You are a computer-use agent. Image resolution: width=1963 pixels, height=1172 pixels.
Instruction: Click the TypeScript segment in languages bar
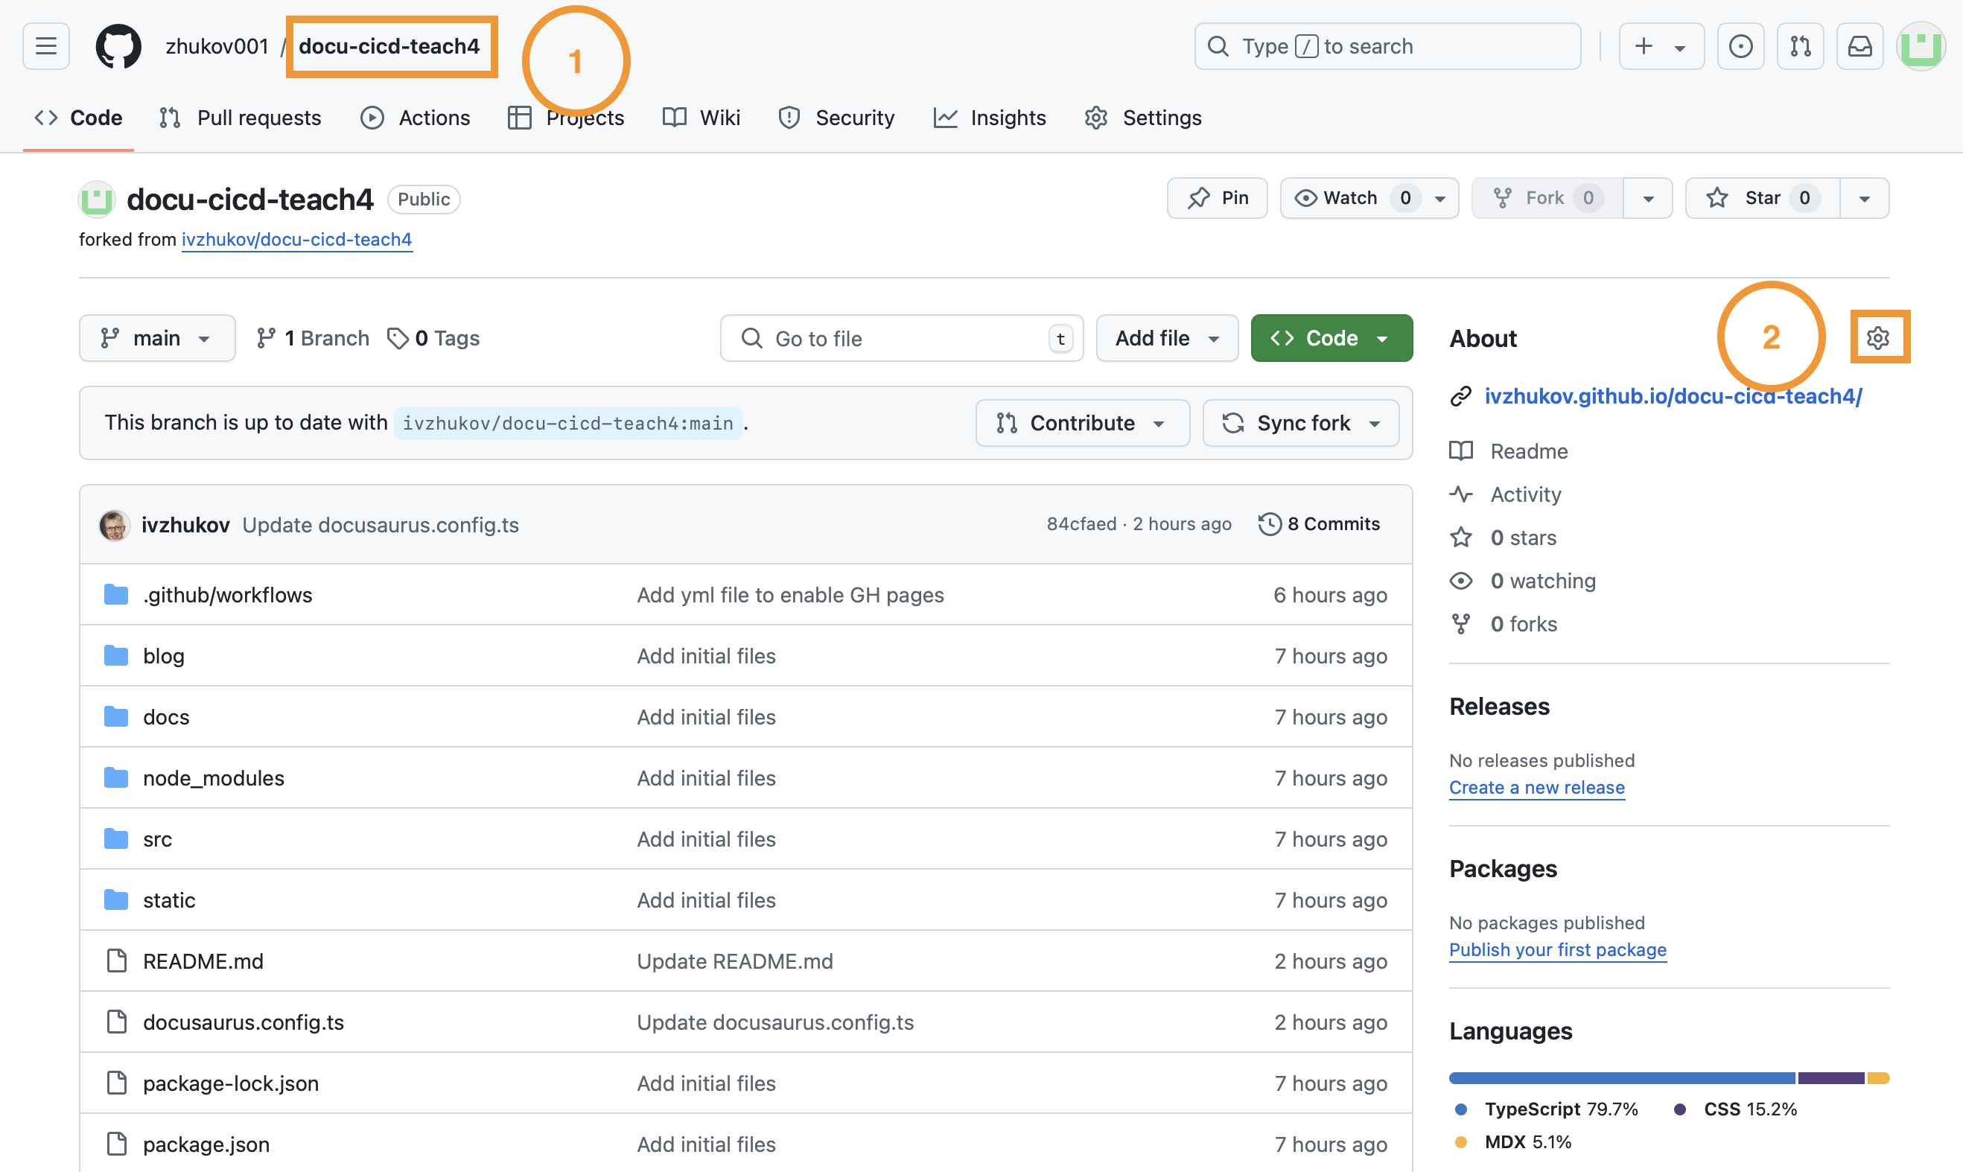pos(1621,1078)
